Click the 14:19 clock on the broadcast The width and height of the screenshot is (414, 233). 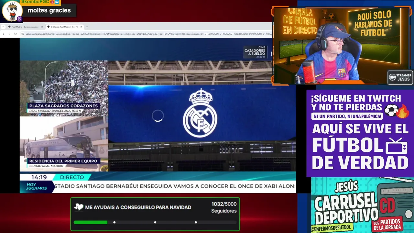[39, 177]
